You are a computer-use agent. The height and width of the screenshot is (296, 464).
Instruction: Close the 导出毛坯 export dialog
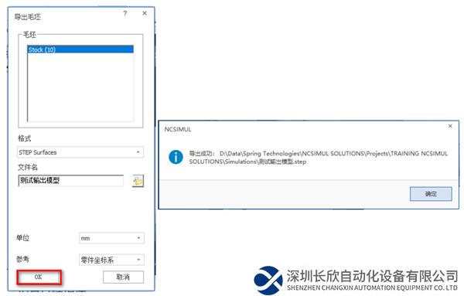click(x=145, y=13)
